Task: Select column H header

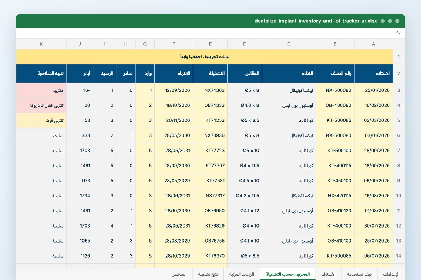Action: [x=126, y=44]
